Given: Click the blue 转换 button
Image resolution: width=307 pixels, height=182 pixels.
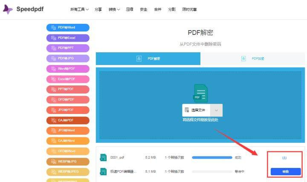Looking at the screenshot, I should [286, 172].
